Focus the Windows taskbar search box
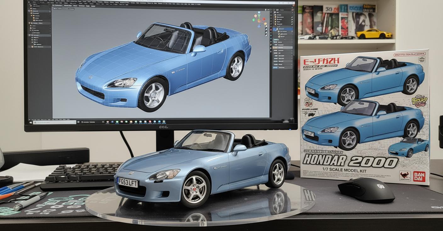The height and width of the screenshot is (231, 443). coord(54,122)
